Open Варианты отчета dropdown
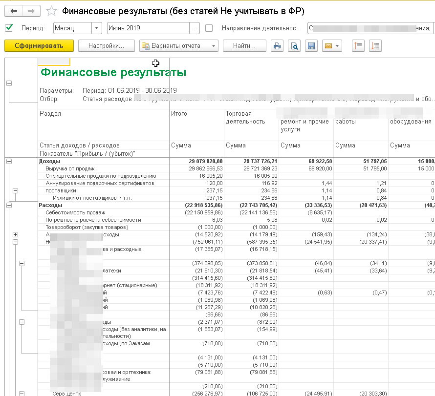The width and height of the screenshot is (435, 396). pos(179,46)
